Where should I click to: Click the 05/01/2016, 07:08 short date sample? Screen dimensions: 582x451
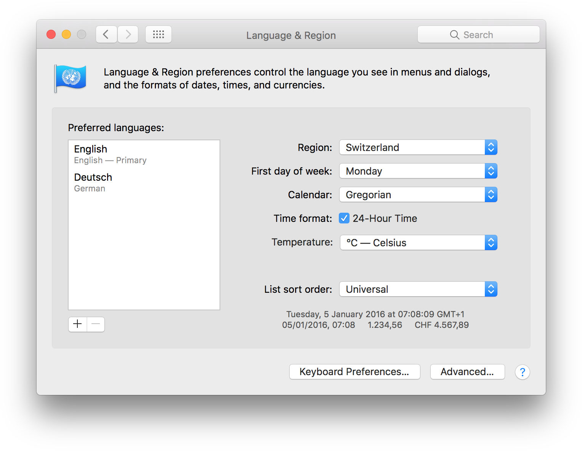(319, 325)
